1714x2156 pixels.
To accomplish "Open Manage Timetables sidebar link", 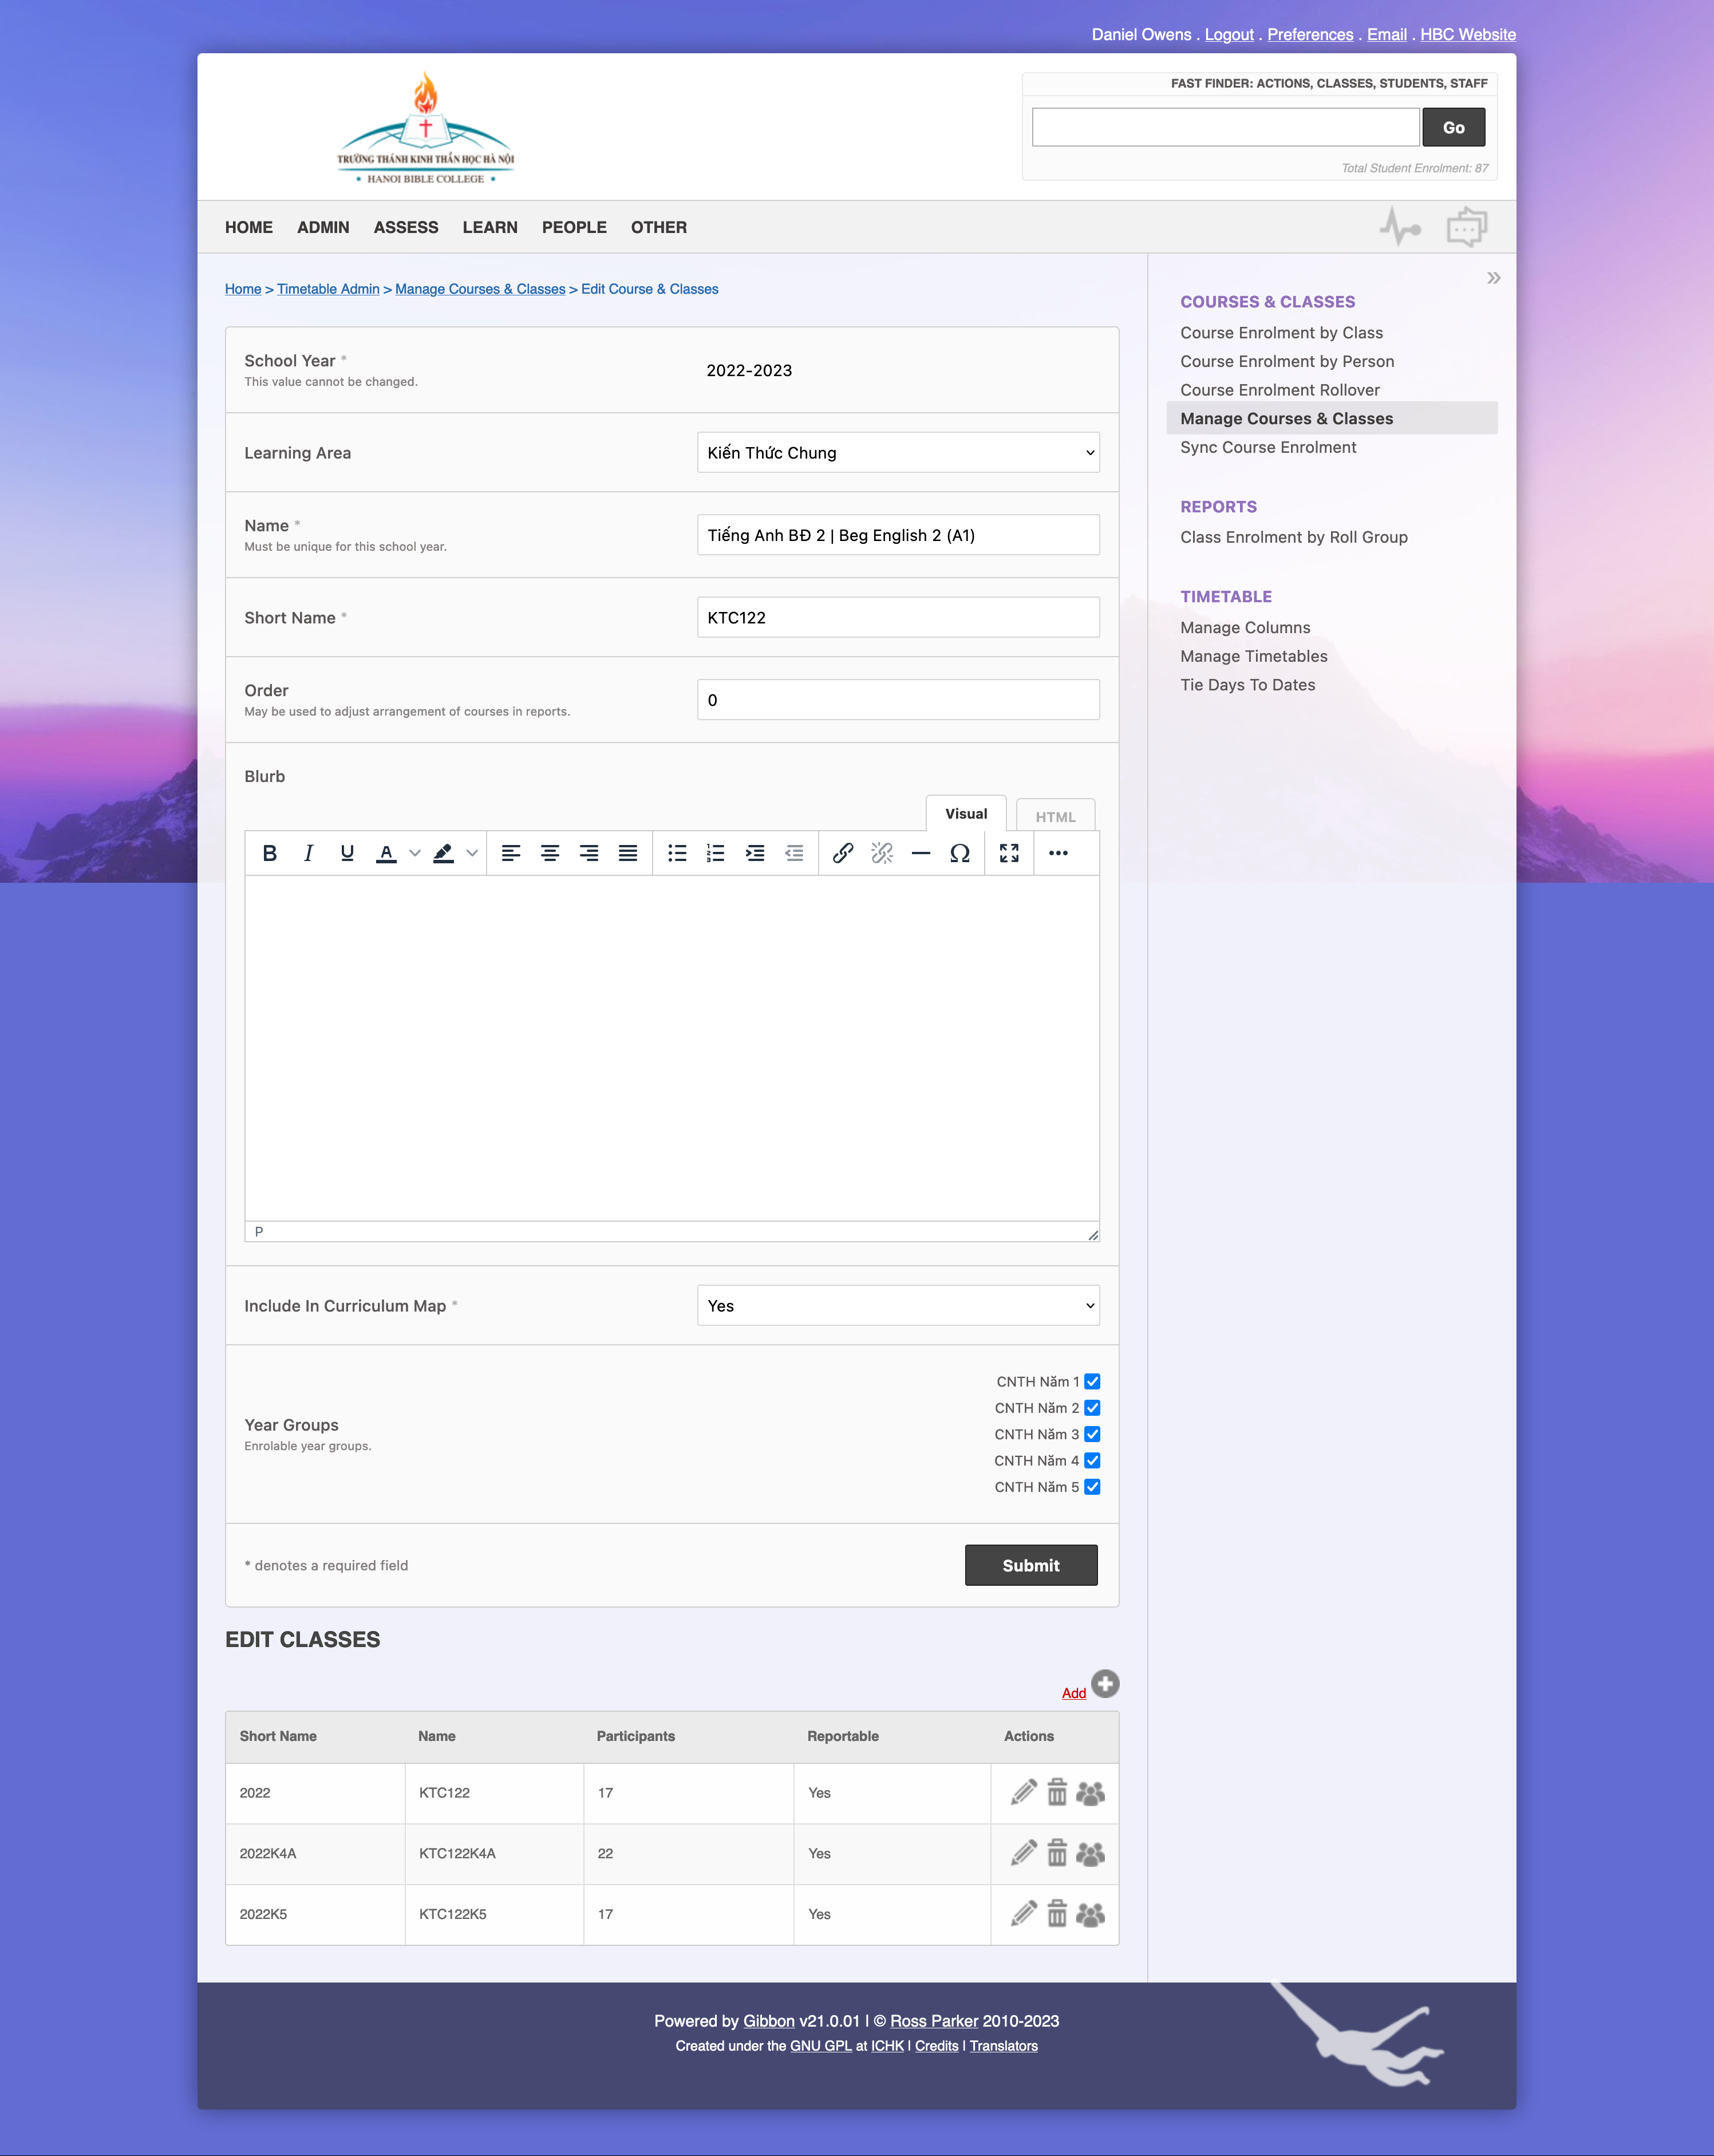I will pos(1254,656).
